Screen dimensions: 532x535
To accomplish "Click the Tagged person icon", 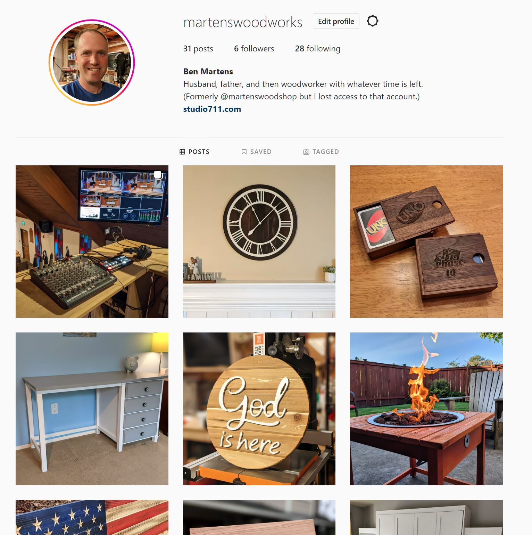I will click(306, 152).
